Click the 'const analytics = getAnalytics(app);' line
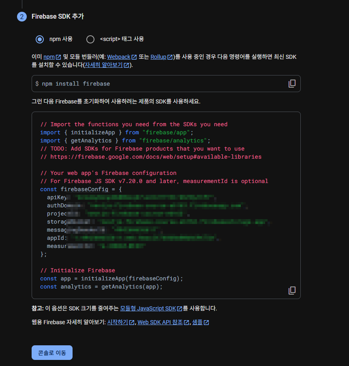This screenshot has width=349, height=366. click(x=101, y=286)
